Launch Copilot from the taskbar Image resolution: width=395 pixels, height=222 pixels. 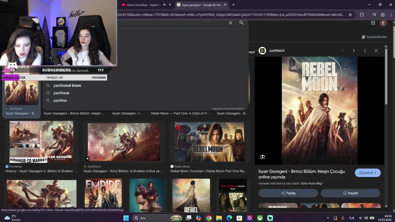tap(198, 218)
